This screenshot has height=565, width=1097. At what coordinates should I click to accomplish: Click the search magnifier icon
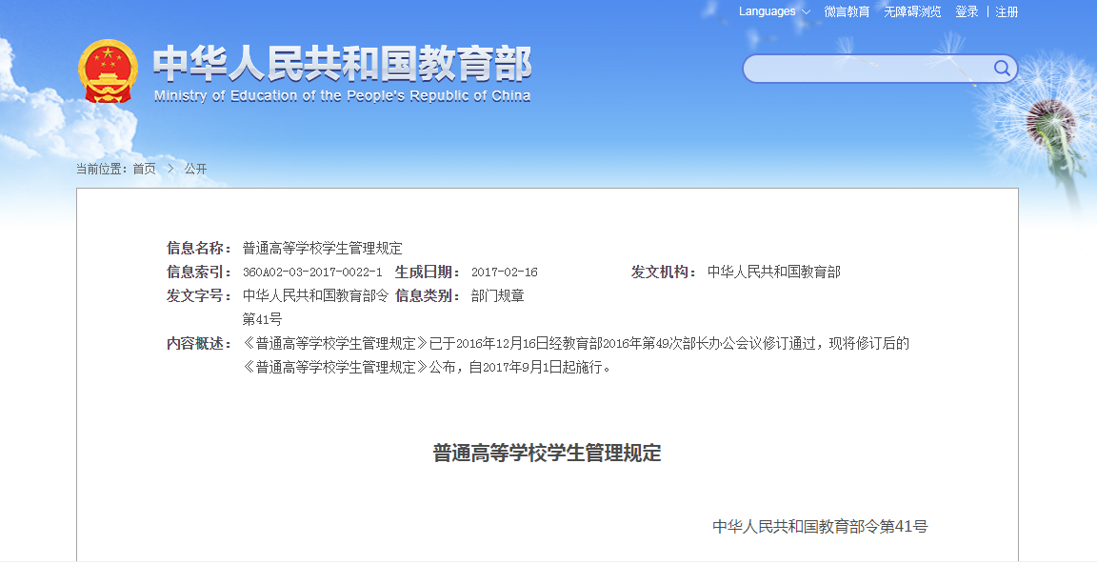[x=1002, y=68]
